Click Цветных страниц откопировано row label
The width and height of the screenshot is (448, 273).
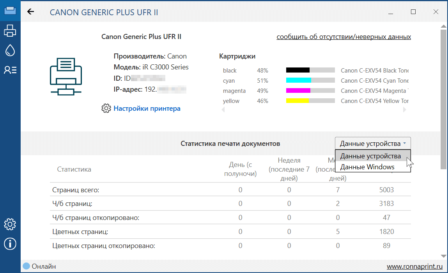point(104,246)
